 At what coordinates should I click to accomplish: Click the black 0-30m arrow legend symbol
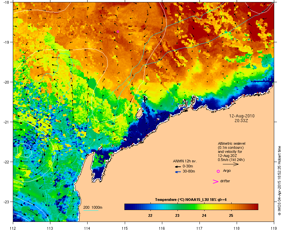coord(178,166)
